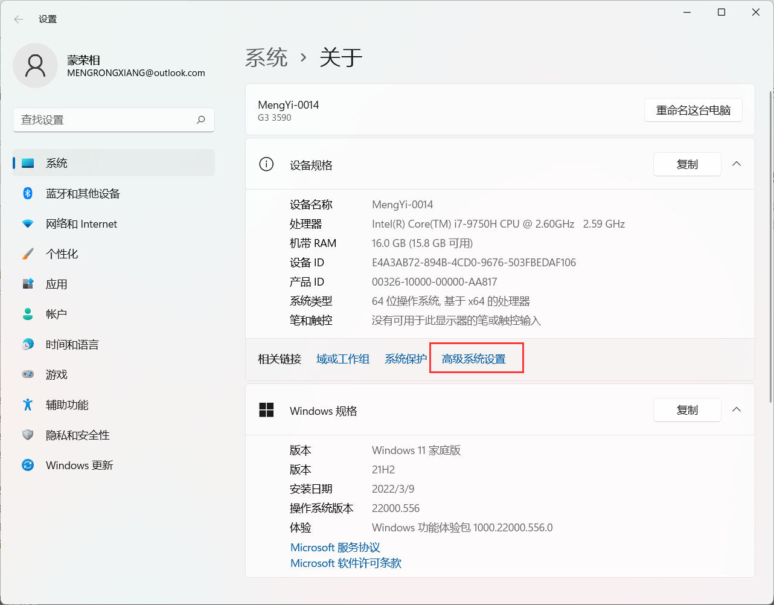Viewport: 774px width, 605px height.
Task: Click the OS build value 22000.556
Action: pyautogui.click(x=395, y=508)
